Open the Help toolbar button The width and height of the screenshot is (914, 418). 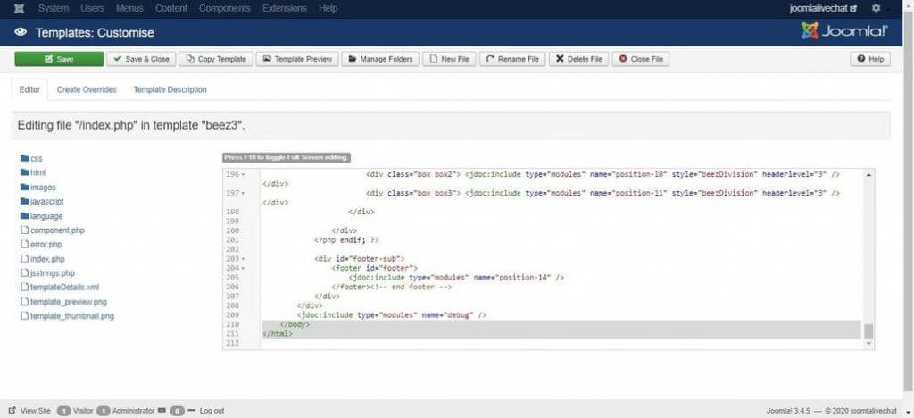click(x=870, y=59)
